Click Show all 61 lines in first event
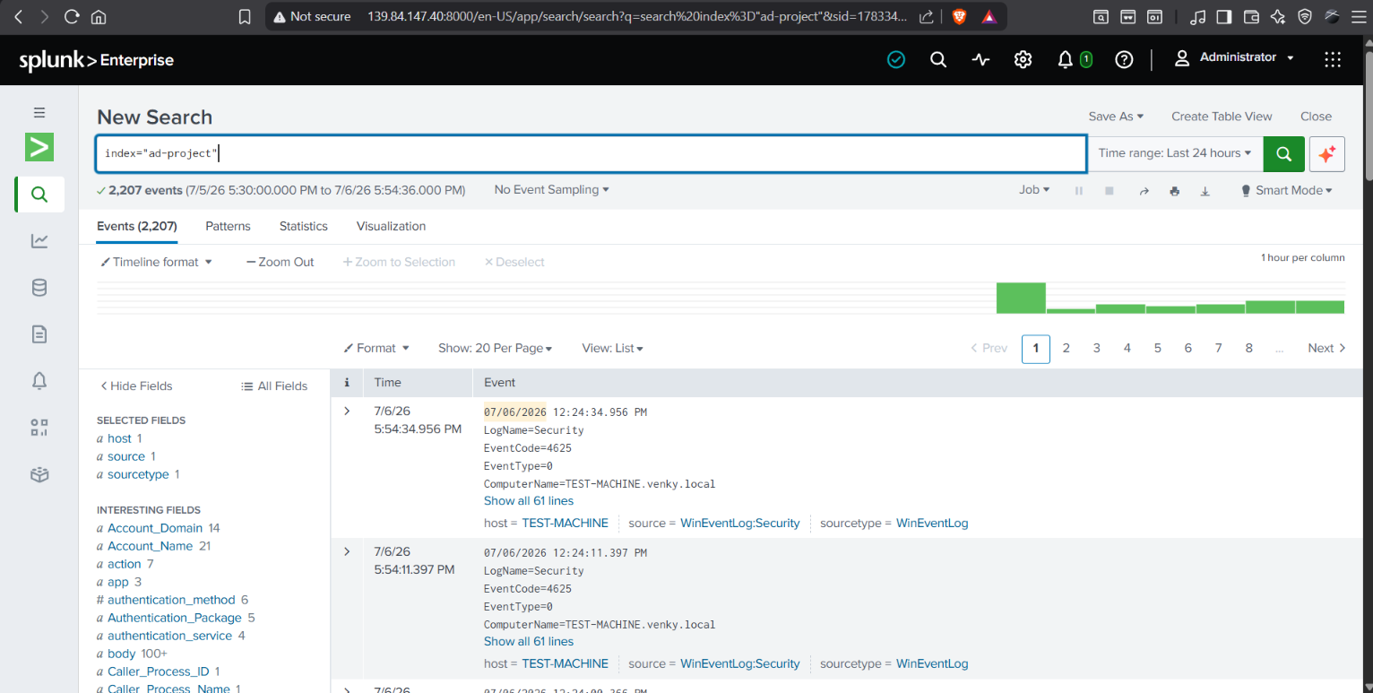1373x693 pixels. (529, 501)
